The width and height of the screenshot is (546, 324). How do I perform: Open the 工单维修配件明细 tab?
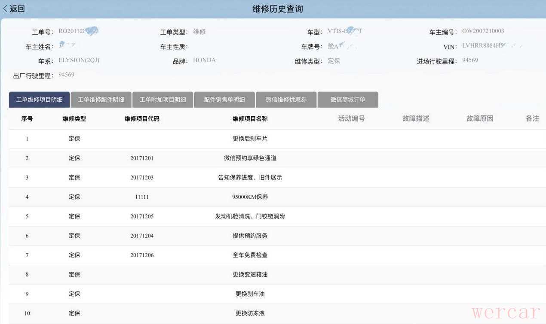pos(101,100)
